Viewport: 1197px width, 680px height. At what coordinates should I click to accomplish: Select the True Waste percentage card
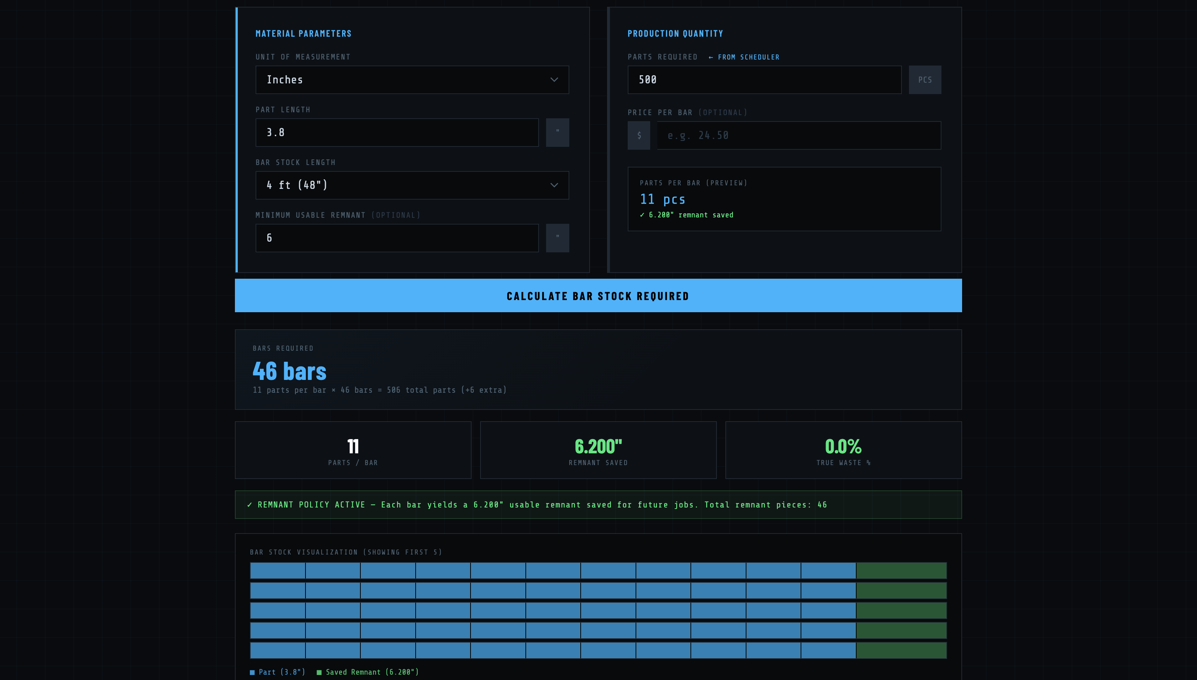pos(843,450)
